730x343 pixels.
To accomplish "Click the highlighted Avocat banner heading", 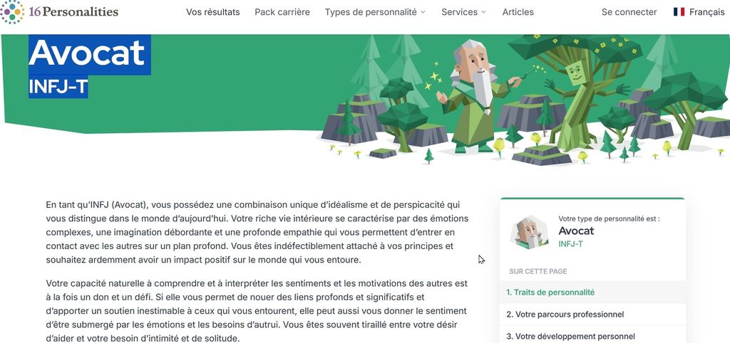I will (89, 54).
